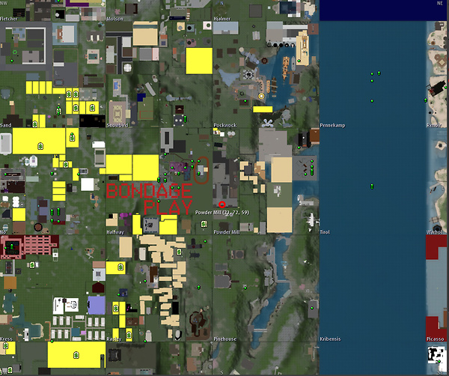The image size is (449, 376).
Task: Click the Pockwock region label
Action: (x=225, y=125)
